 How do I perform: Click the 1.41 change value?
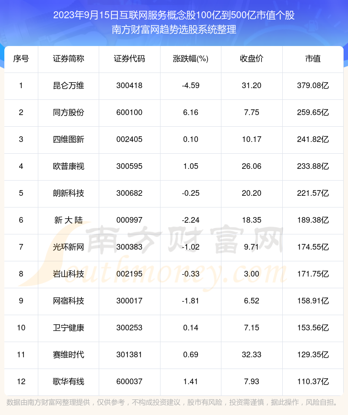pyautogui.click(x=191, y=382)
